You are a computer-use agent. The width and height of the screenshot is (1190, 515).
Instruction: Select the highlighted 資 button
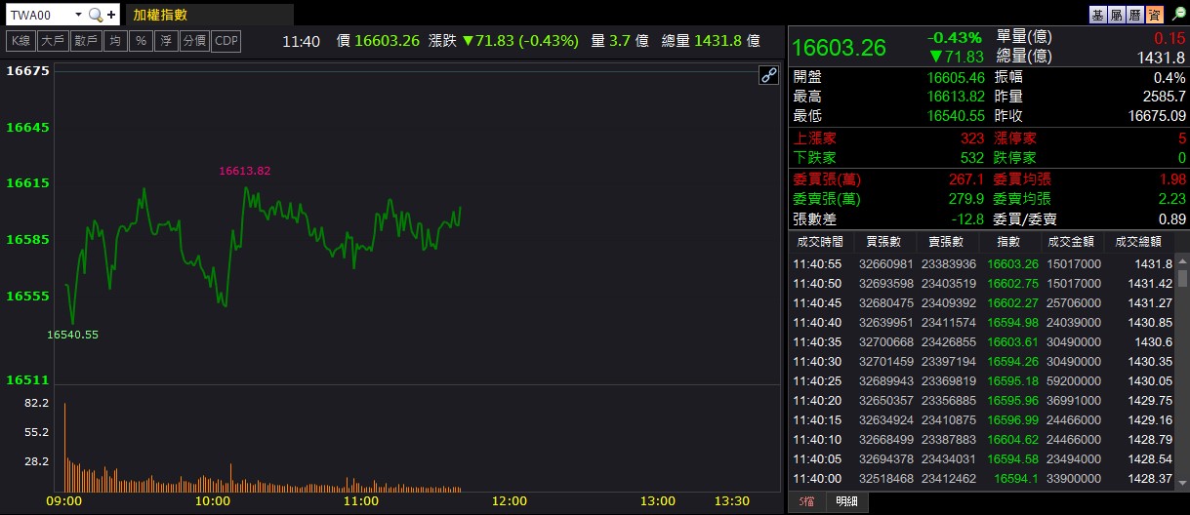tap(1155, 15)
